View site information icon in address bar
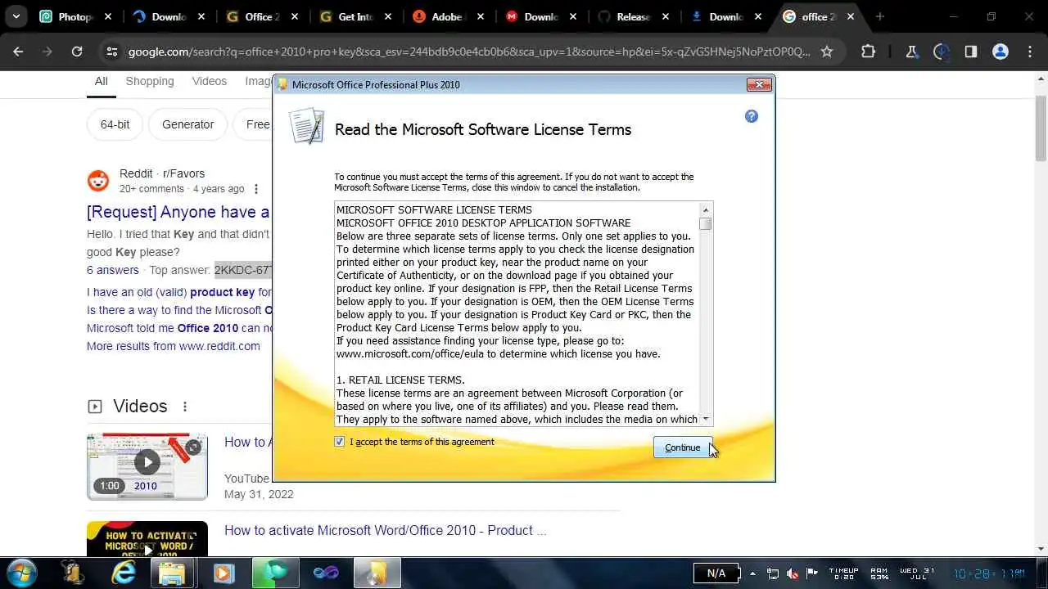1048x589 pixels. click(111, 52)
